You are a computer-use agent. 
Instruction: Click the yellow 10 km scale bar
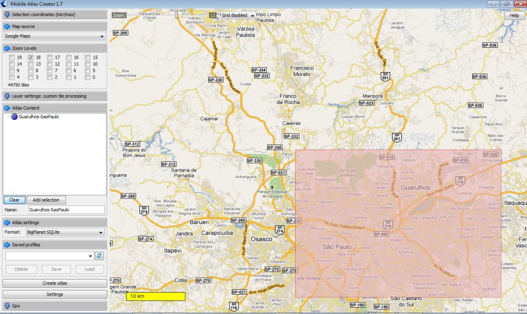click(x=155, y=296)
